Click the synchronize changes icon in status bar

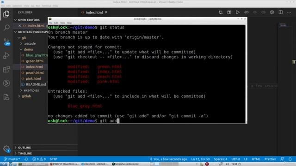click(26, 159)
